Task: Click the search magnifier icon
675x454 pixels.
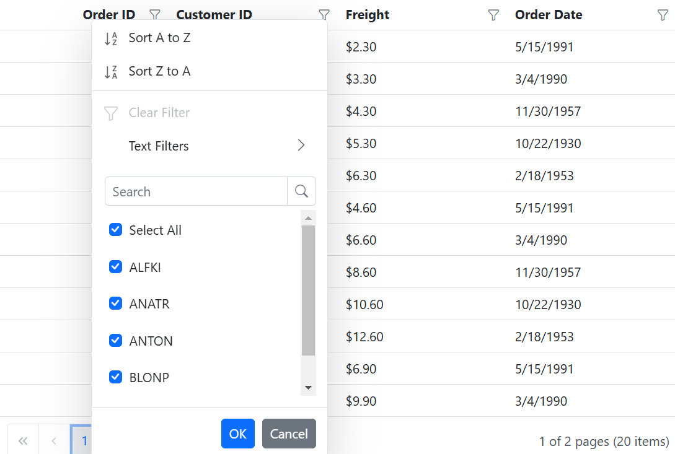Action: tap(301, 191)
